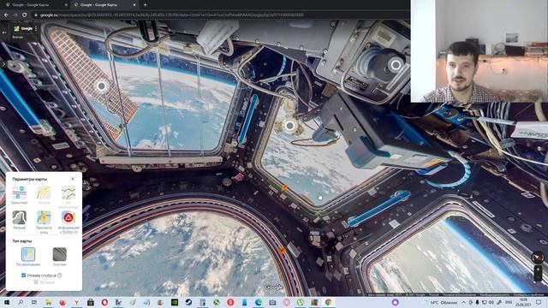Open Microsoft Edge from the taskbar
Image resolution: width=548 pixels, height=308 pixels.
point(259,302)
